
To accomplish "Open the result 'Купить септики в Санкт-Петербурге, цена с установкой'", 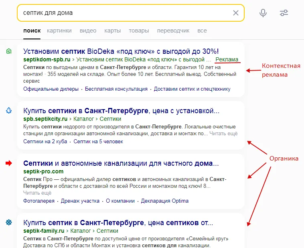I will click(122, 111).
